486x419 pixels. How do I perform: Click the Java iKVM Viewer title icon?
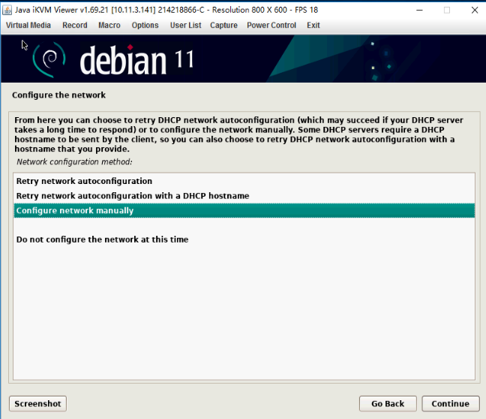[x=7, y=10]
